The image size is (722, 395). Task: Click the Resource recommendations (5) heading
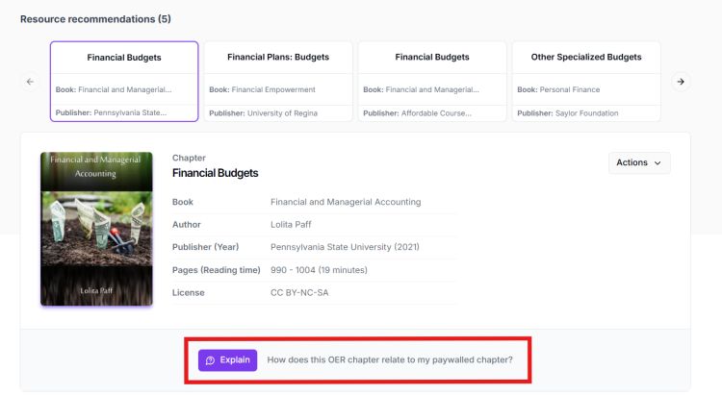pyautogui.click(x=95, y=19)
